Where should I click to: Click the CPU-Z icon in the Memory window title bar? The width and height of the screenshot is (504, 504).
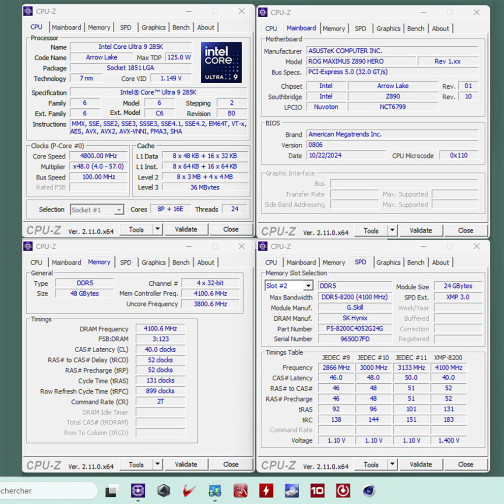coord(28,246)
